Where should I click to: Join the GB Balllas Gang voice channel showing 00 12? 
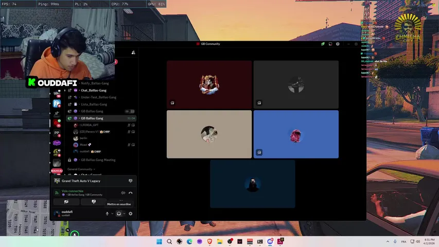pyautogui.click(x=101, y=111)
